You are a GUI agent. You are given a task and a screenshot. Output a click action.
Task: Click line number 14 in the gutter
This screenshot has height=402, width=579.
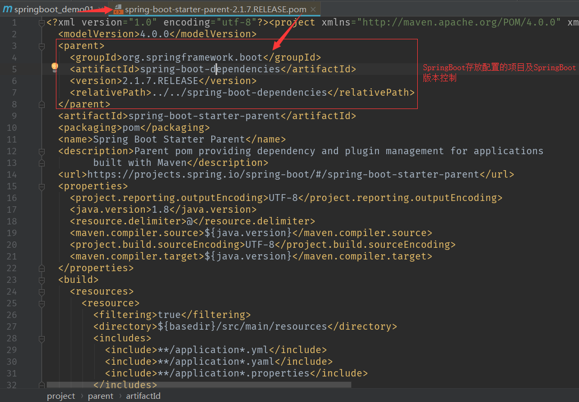12,174
